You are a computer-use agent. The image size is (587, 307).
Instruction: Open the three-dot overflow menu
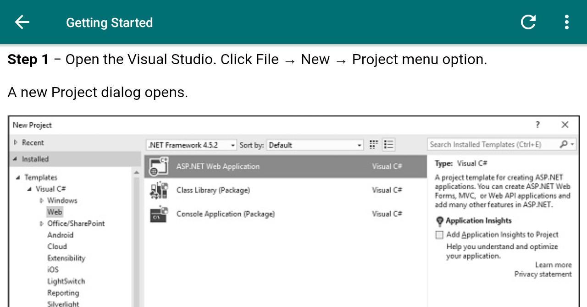567,22
